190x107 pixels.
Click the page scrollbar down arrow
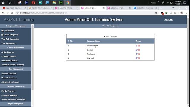point(188,106)
